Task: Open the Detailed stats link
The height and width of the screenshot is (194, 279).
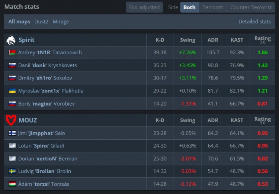Action: [x=254, y=22]
